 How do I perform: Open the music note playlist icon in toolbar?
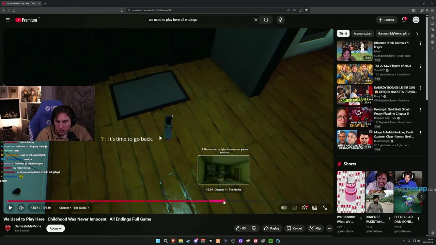click(422, 10)
